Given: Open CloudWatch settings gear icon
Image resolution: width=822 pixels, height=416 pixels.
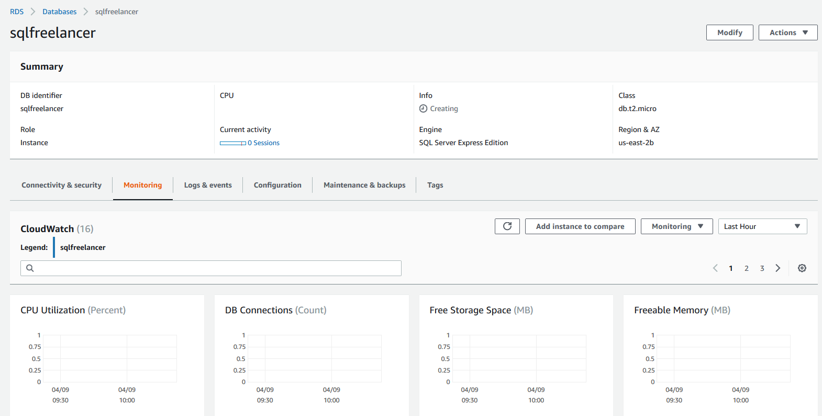Looking at the screenshot, I should [802, 268].
